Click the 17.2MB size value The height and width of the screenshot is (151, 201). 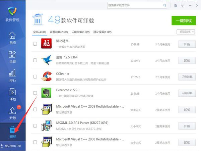[135, 77]
